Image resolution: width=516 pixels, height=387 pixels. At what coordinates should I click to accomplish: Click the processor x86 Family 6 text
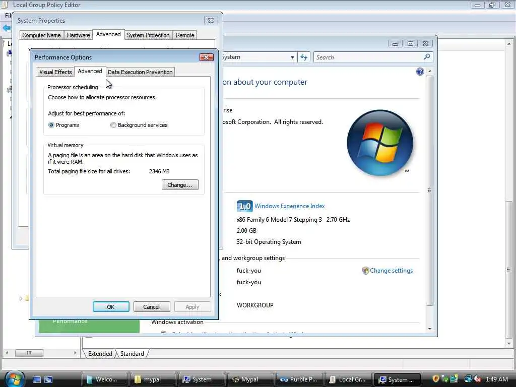293,220
